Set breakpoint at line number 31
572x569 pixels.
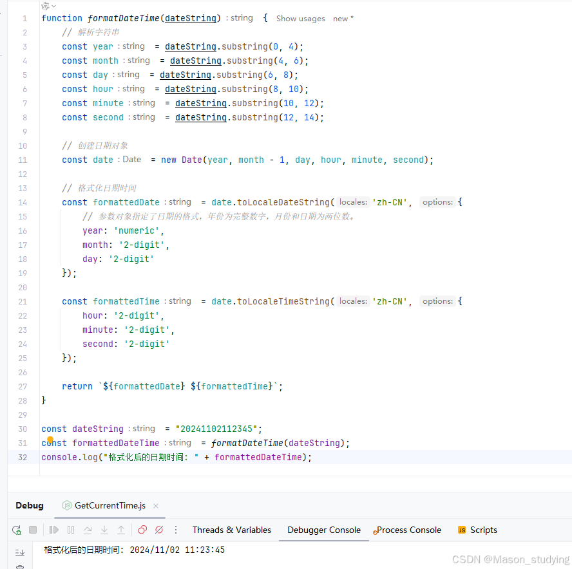click(23, 443)
